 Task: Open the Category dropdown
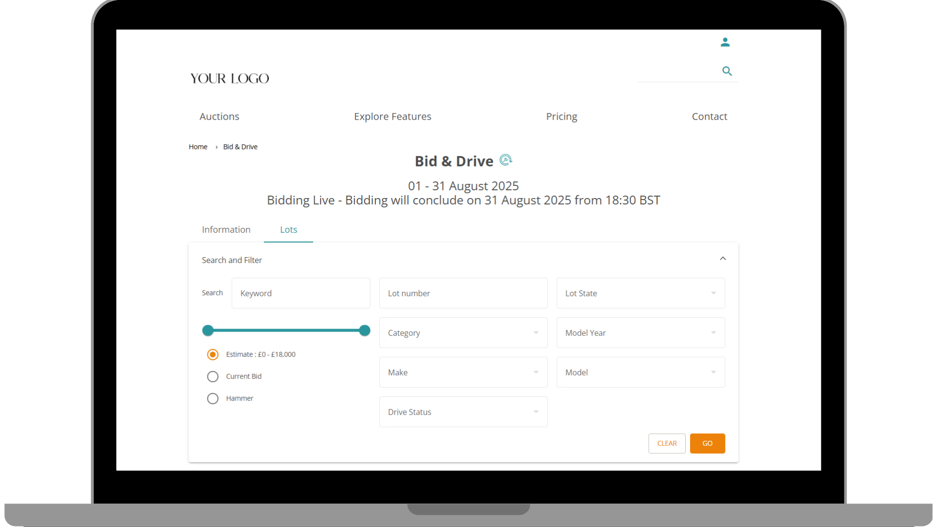tap(463, 333)
